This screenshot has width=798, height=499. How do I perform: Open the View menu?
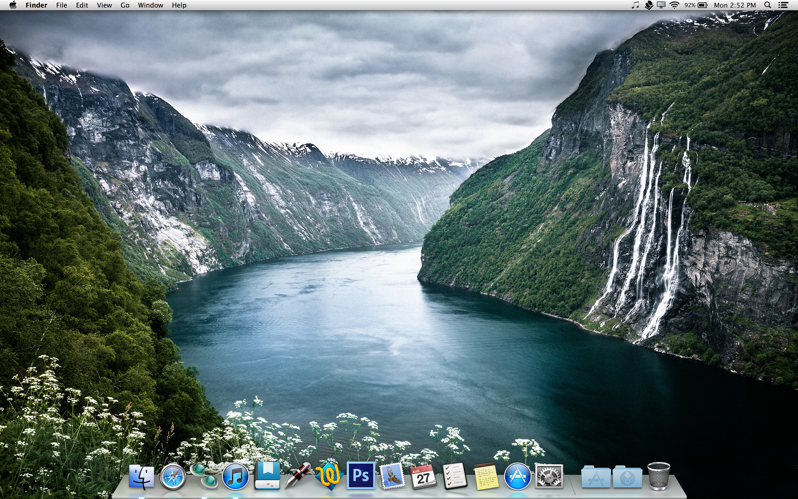104,5
